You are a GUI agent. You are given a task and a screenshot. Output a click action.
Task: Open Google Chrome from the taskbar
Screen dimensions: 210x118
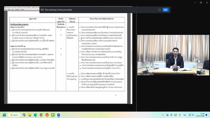(41, 115)
